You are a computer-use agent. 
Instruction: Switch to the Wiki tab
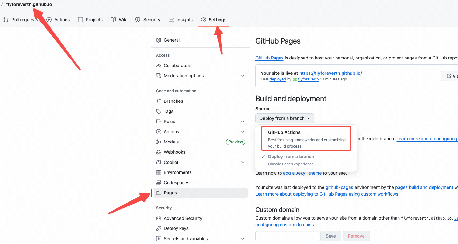119,20
